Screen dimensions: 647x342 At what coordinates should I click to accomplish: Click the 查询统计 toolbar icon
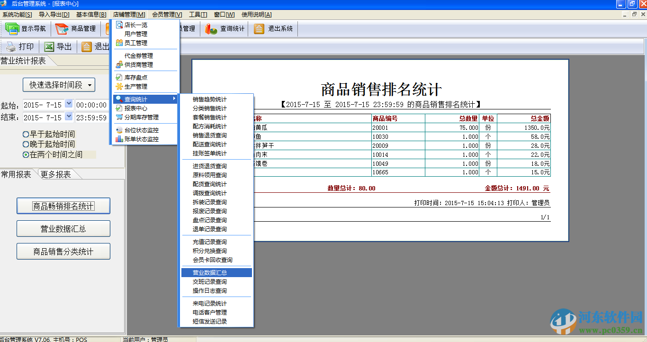pos(211,29)
